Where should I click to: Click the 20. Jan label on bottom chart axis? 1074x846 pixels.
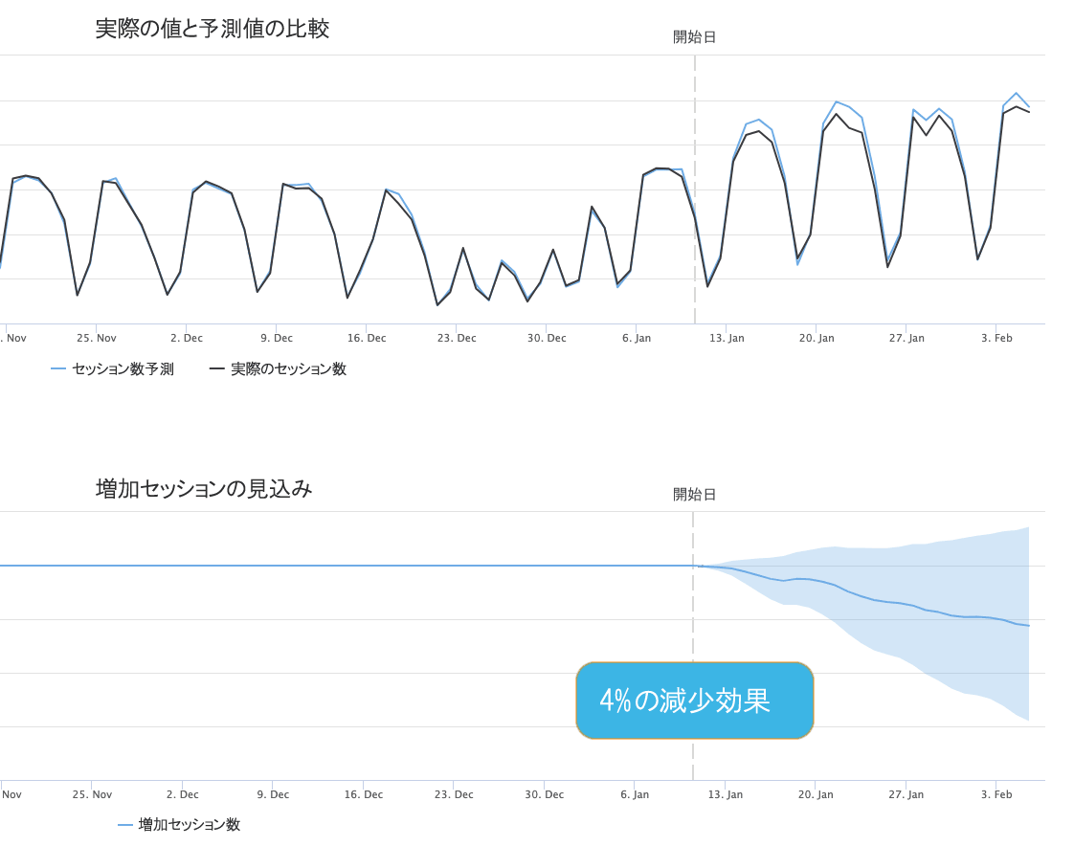[816, 794]
